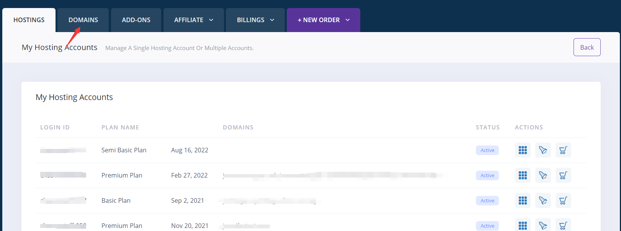Click cart icon in Basic Plan Sep 2, 2021 row
The image size is (621, 231).
563,200
